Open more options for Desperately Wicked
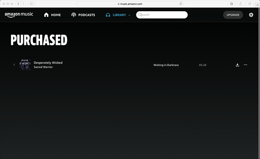 pos(246,65)
